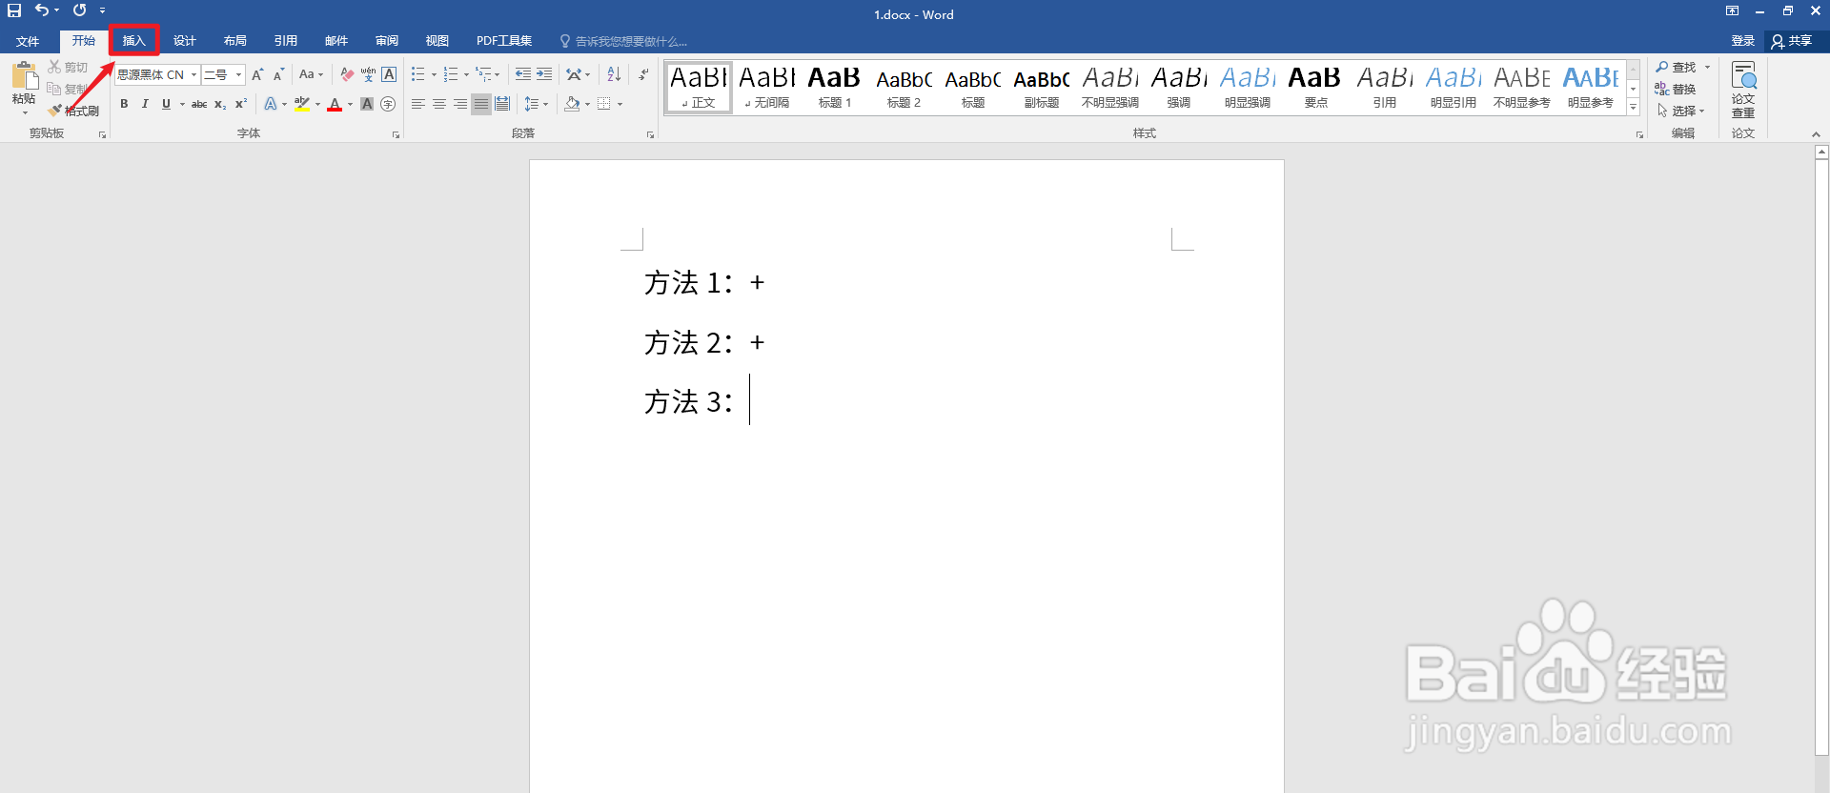Open the font color dropdown arrow
1830x793 pixels.
[x=350, y=104]
